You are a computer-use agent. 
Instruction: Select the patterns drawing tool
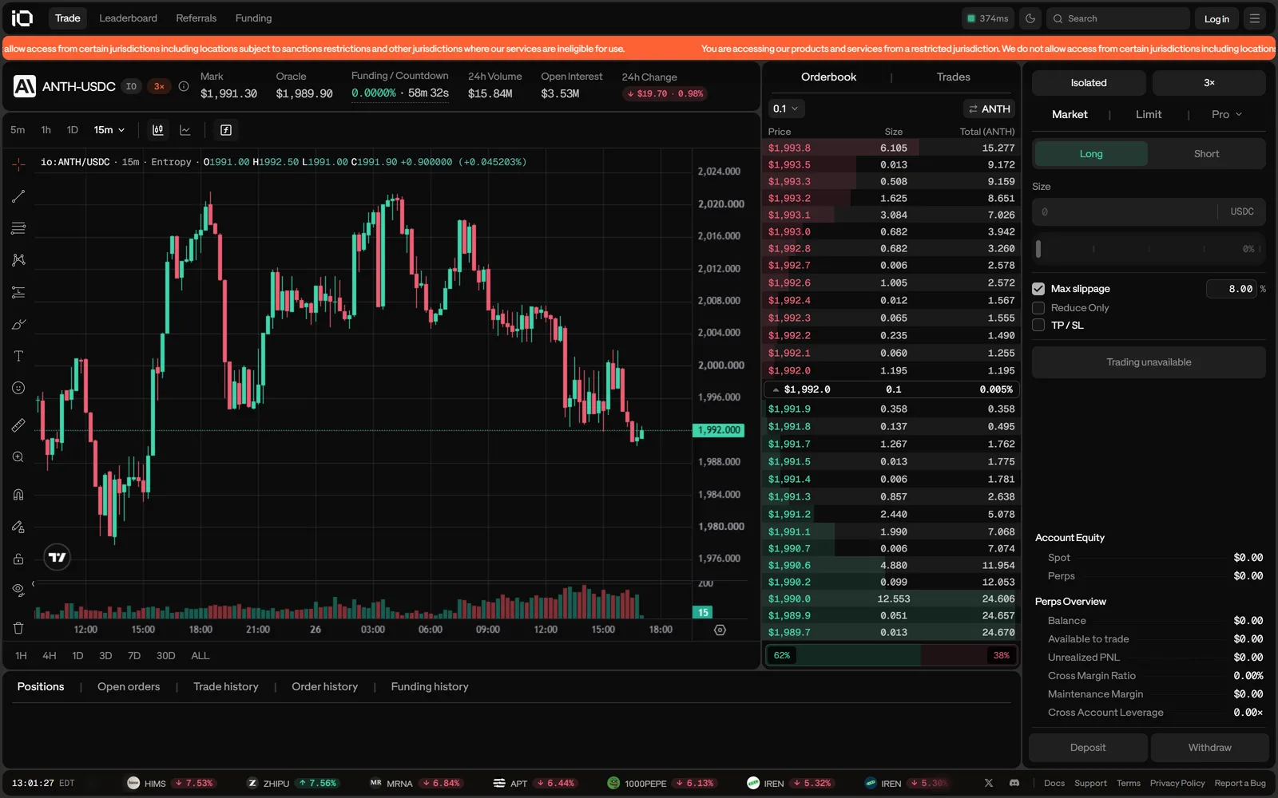tap(18, 260)
